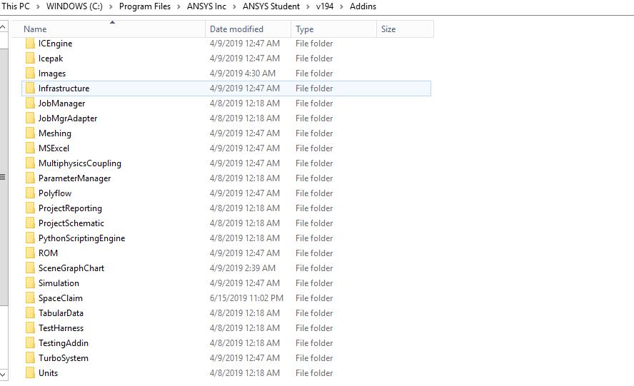The image size is (634, 386).
Task: Select the Polyflow folder name
Action: pyautogui.click(x=55, y=193)
